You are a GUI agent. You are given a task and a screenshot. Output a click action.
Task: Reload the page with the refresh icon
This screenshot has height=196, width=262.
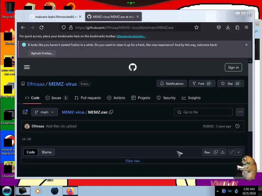[x=41, y=28]
